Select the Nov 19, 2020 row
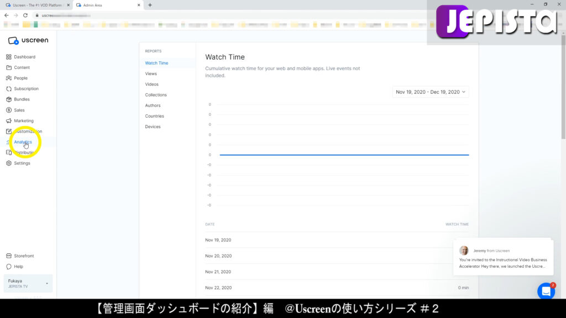The height and width of the screenshot is (318, 566). [x=337, y=240]
